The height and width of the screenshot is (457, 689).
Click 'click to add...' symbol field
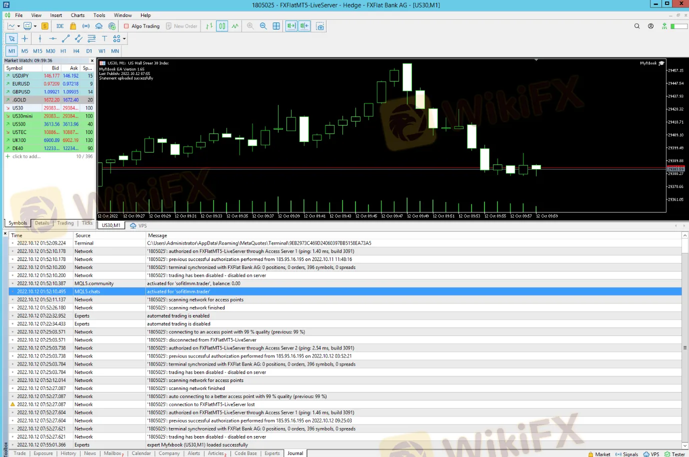(x=26, y=156)
